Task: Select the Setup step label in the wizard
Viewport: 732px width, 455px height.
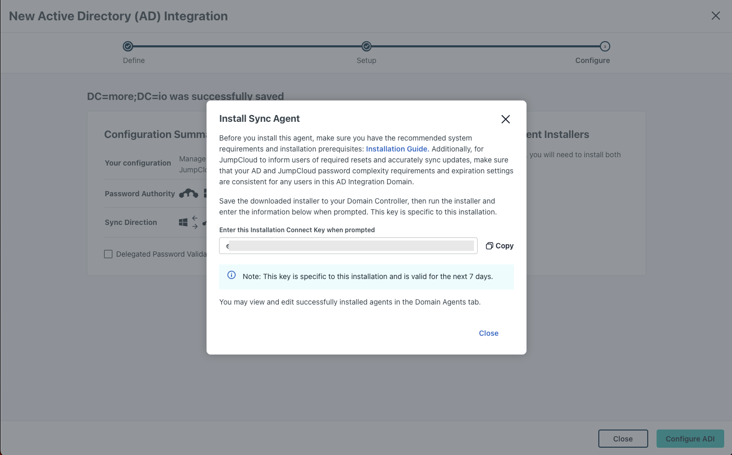Action: pyautogui.click(x=366, y=60)
